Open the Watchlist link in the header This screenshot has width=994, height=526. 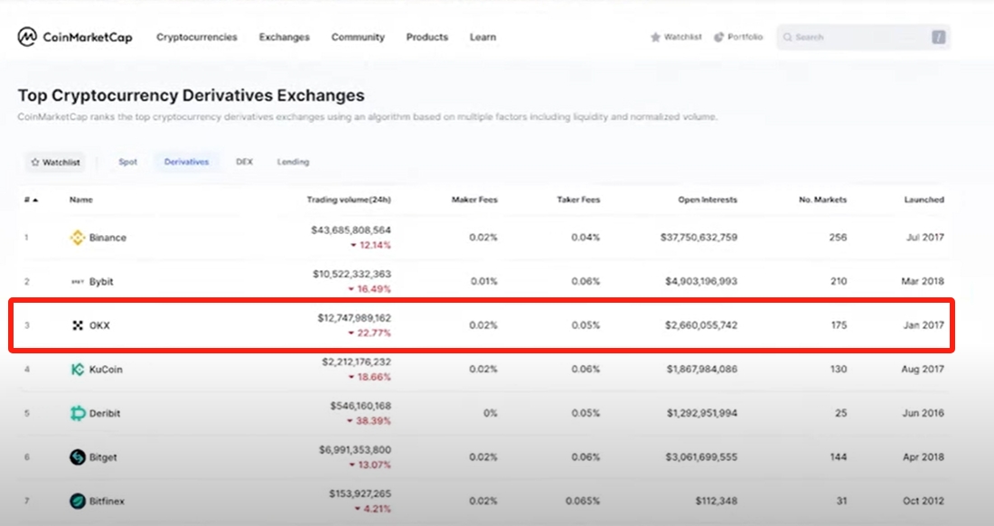tap(676, 37)
